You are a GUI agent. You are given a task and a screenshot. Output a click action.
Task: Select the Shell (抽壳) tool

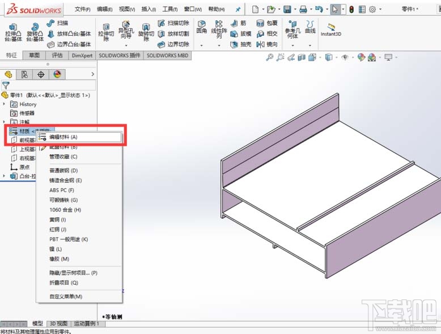click(241, 44)
